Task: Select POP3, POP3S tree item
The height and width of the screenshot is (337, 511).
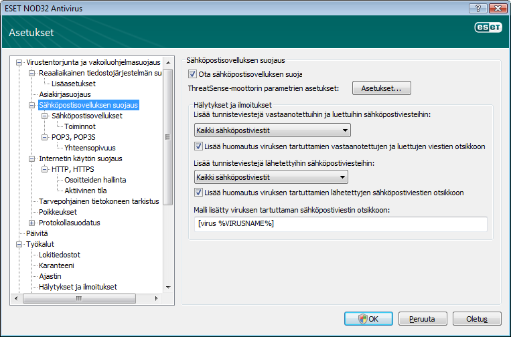Action: coord(73,137)
